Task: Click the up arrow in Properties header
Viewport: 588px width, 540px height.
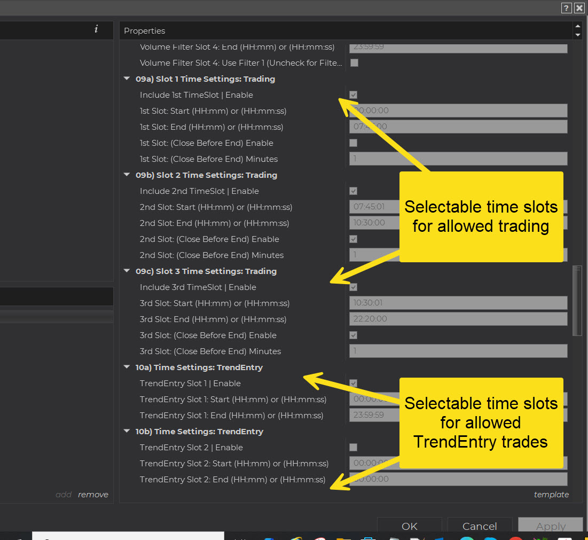Action: [577, 26]
